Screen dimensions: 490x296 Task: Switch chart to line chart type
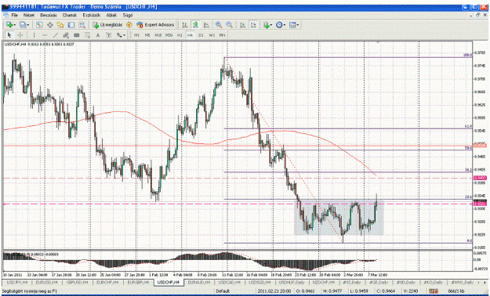click(206, 25)
